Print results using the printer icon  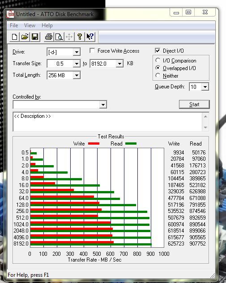click(x=49, y=37)
